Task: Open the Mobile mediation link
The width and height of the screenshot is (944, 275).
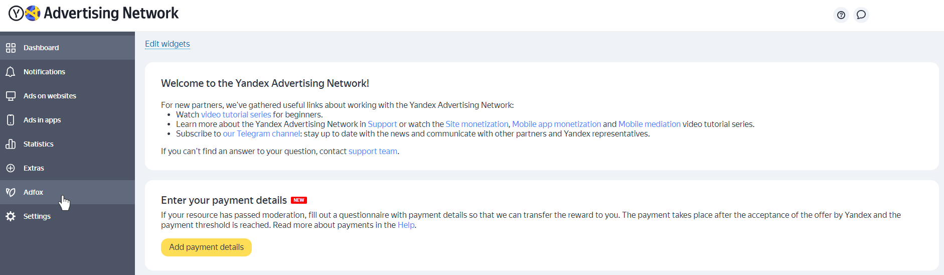Action: point(650,124)
